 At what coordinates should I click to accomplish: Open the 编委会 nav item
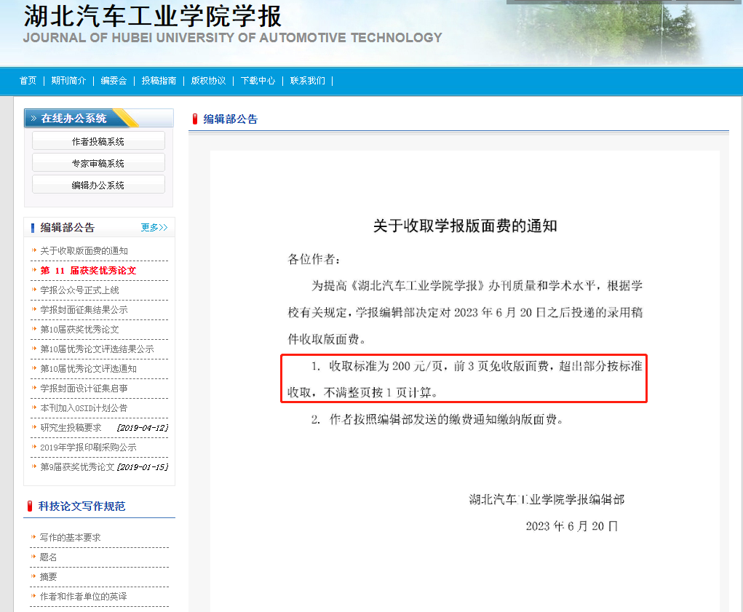pos(114,81)
